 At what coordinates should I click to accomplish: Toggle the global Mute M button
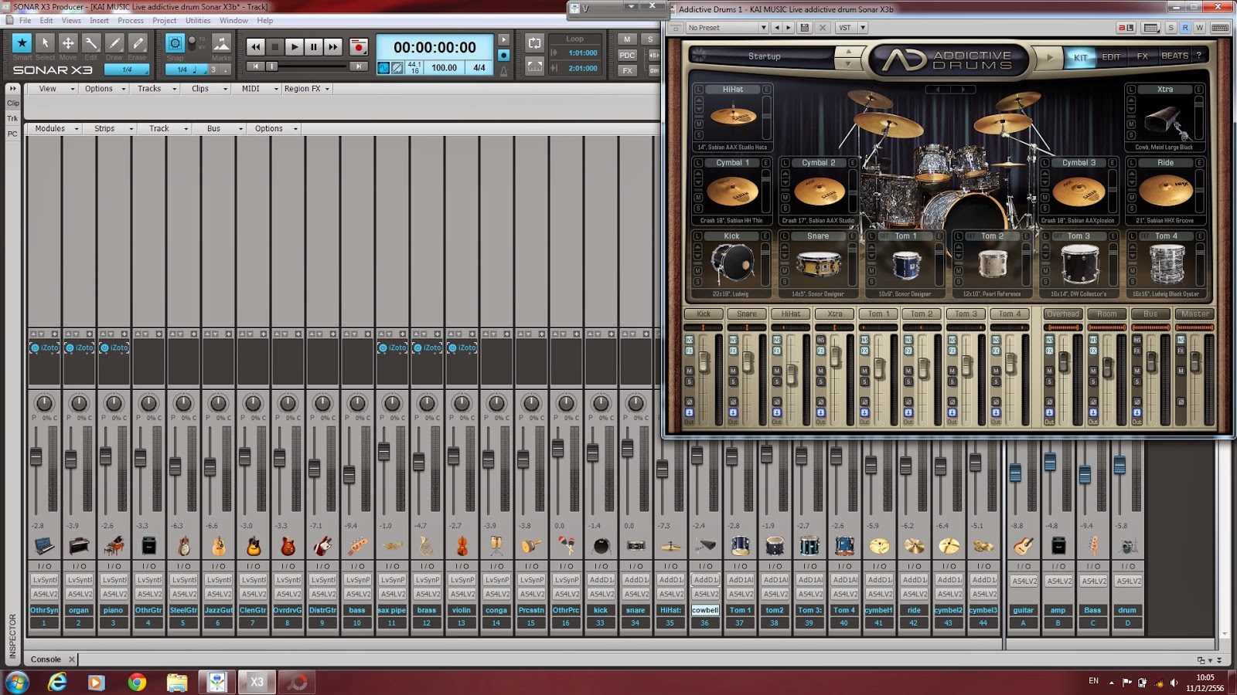627,39
